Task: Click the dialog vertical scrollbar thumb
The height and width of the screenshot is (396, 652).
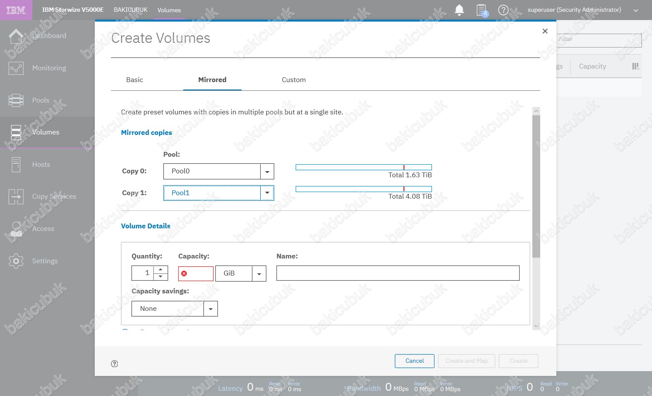Action: click(536, 186)
